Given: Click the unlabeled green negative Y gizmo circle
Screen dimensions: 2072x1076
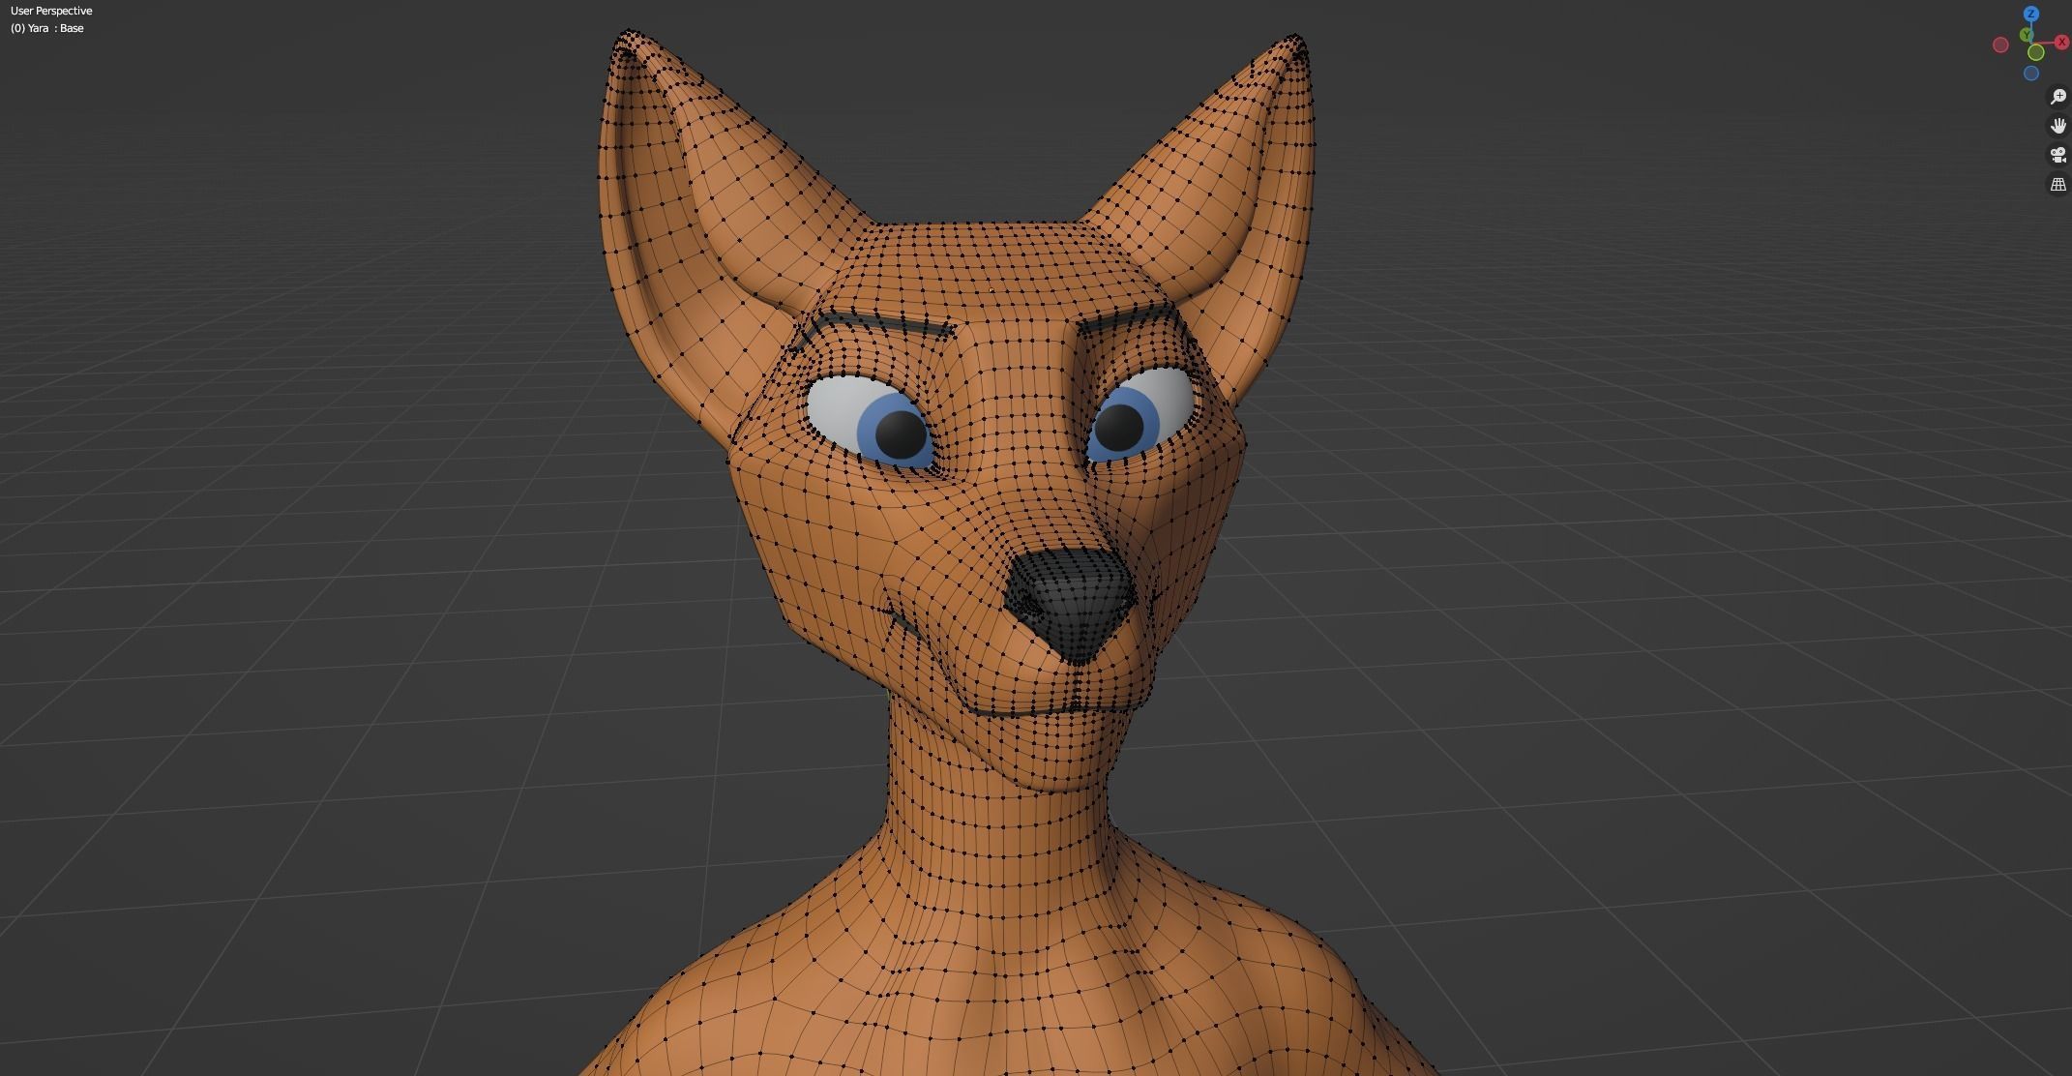Looking at the screenshot, I should click(x=2036, y=52).
